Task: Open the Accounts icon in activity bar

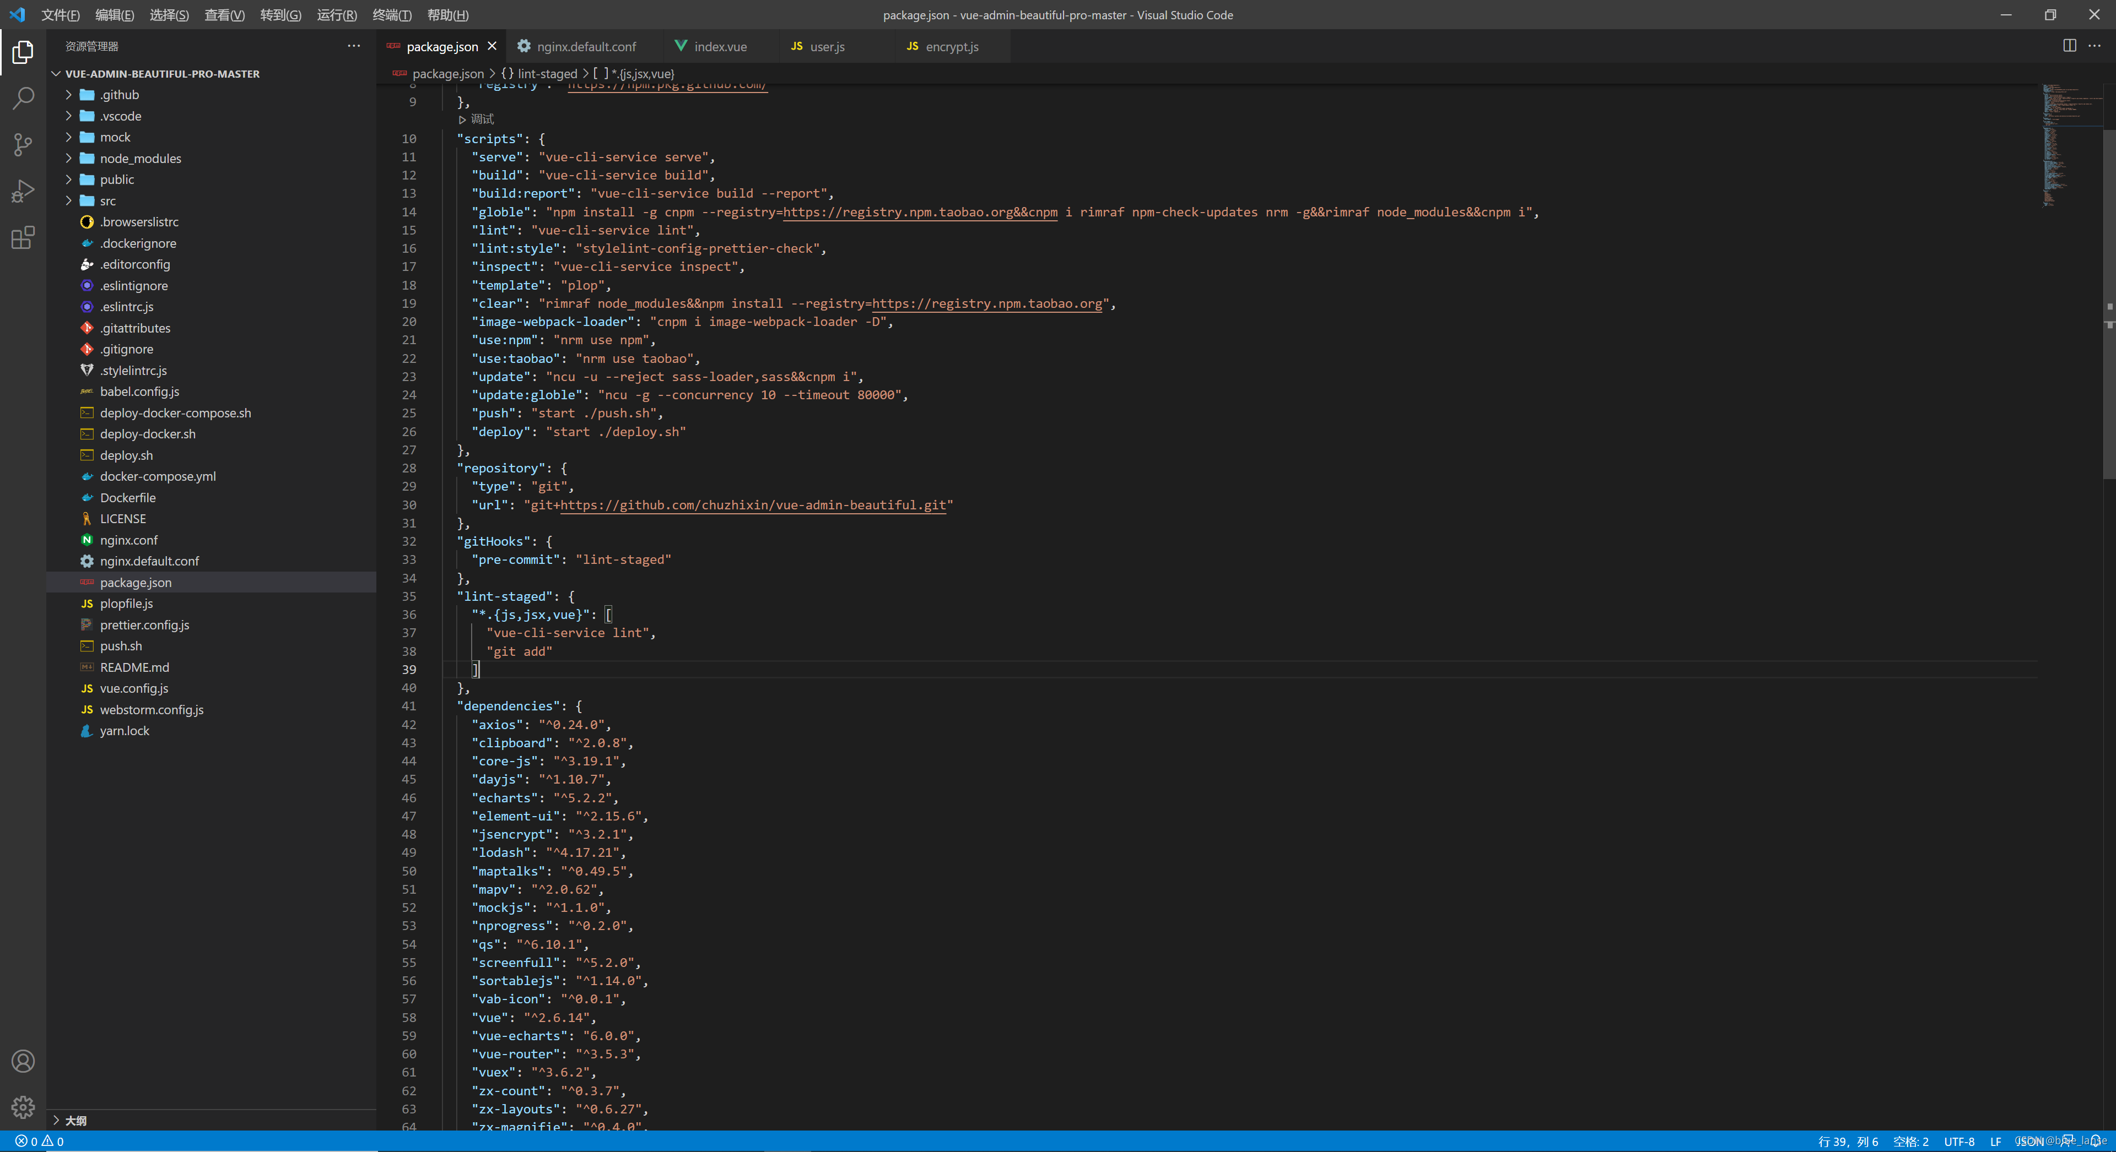Action: (x=23, y=1061)
